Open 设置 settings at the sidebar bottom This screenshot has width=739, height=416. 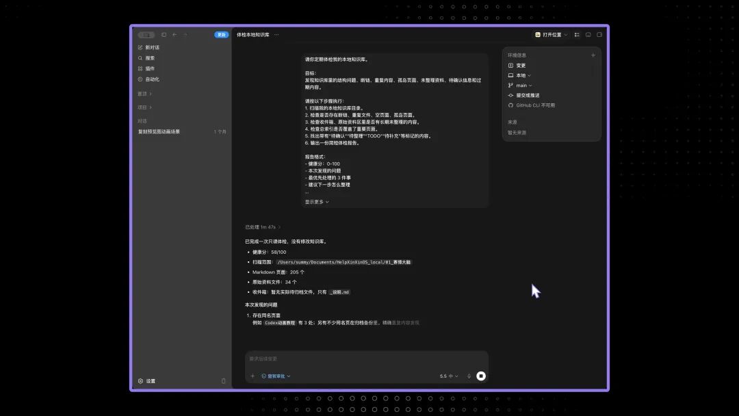pos(146,381)
